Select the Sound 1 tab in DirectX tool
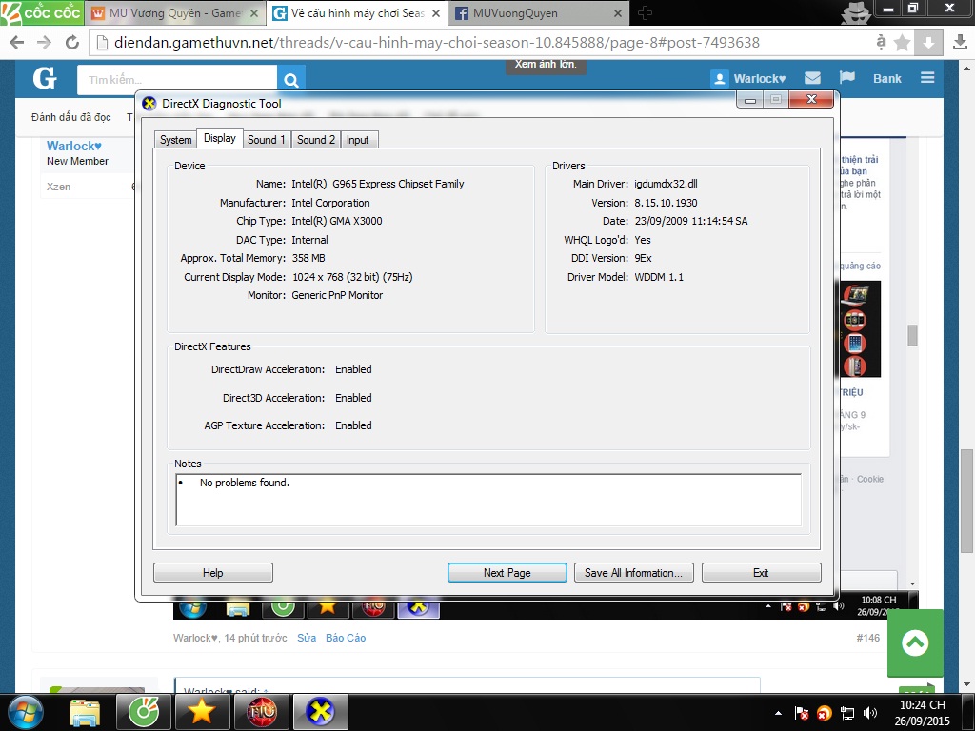This screenshot has width=975, height=731. coord(267,140)
